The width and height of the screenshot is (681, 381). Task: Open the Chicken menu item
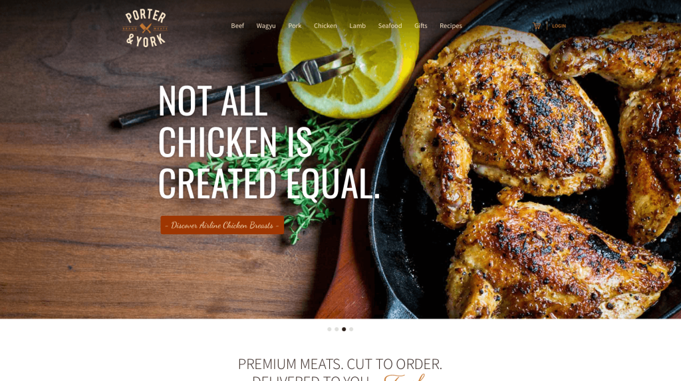click(x=325, y=26)
